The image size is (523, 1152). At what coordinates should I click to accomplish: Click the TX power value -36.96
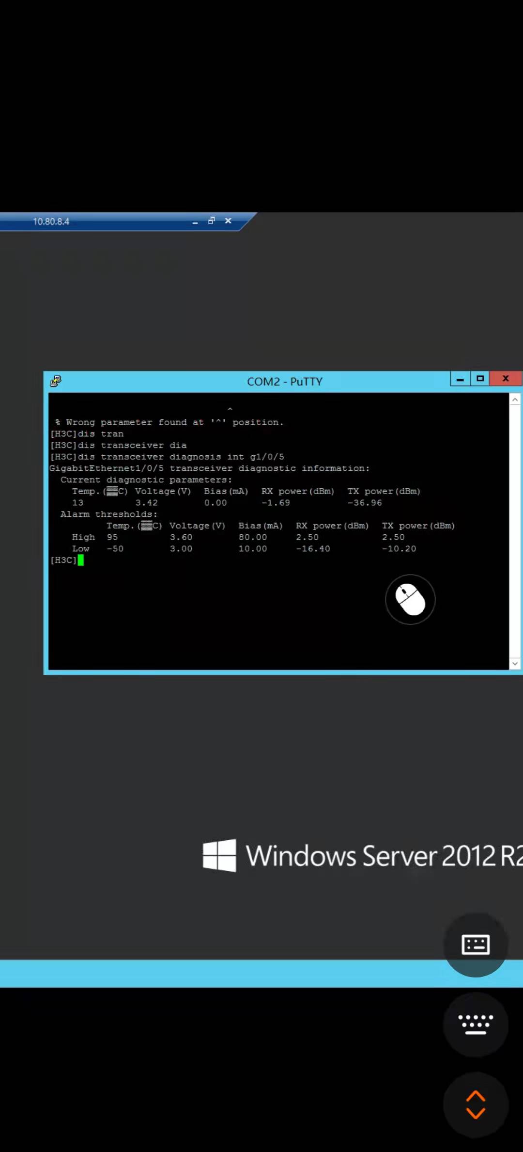coord(365,503)
